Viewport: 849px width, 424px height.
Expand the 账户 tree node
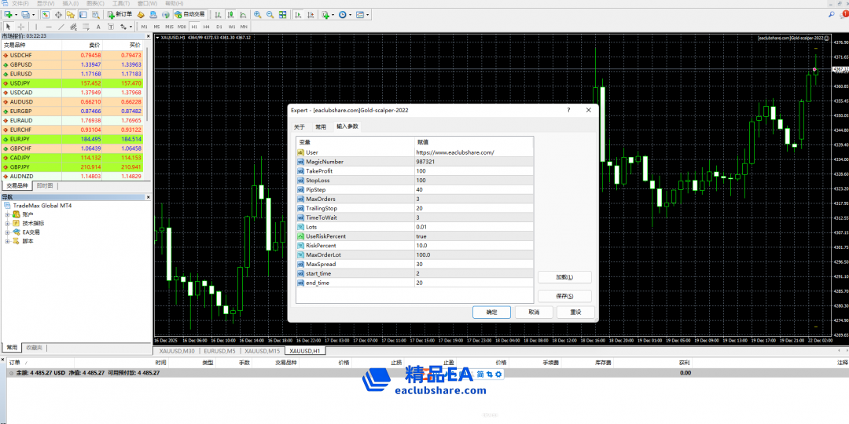tap(8, 214)
